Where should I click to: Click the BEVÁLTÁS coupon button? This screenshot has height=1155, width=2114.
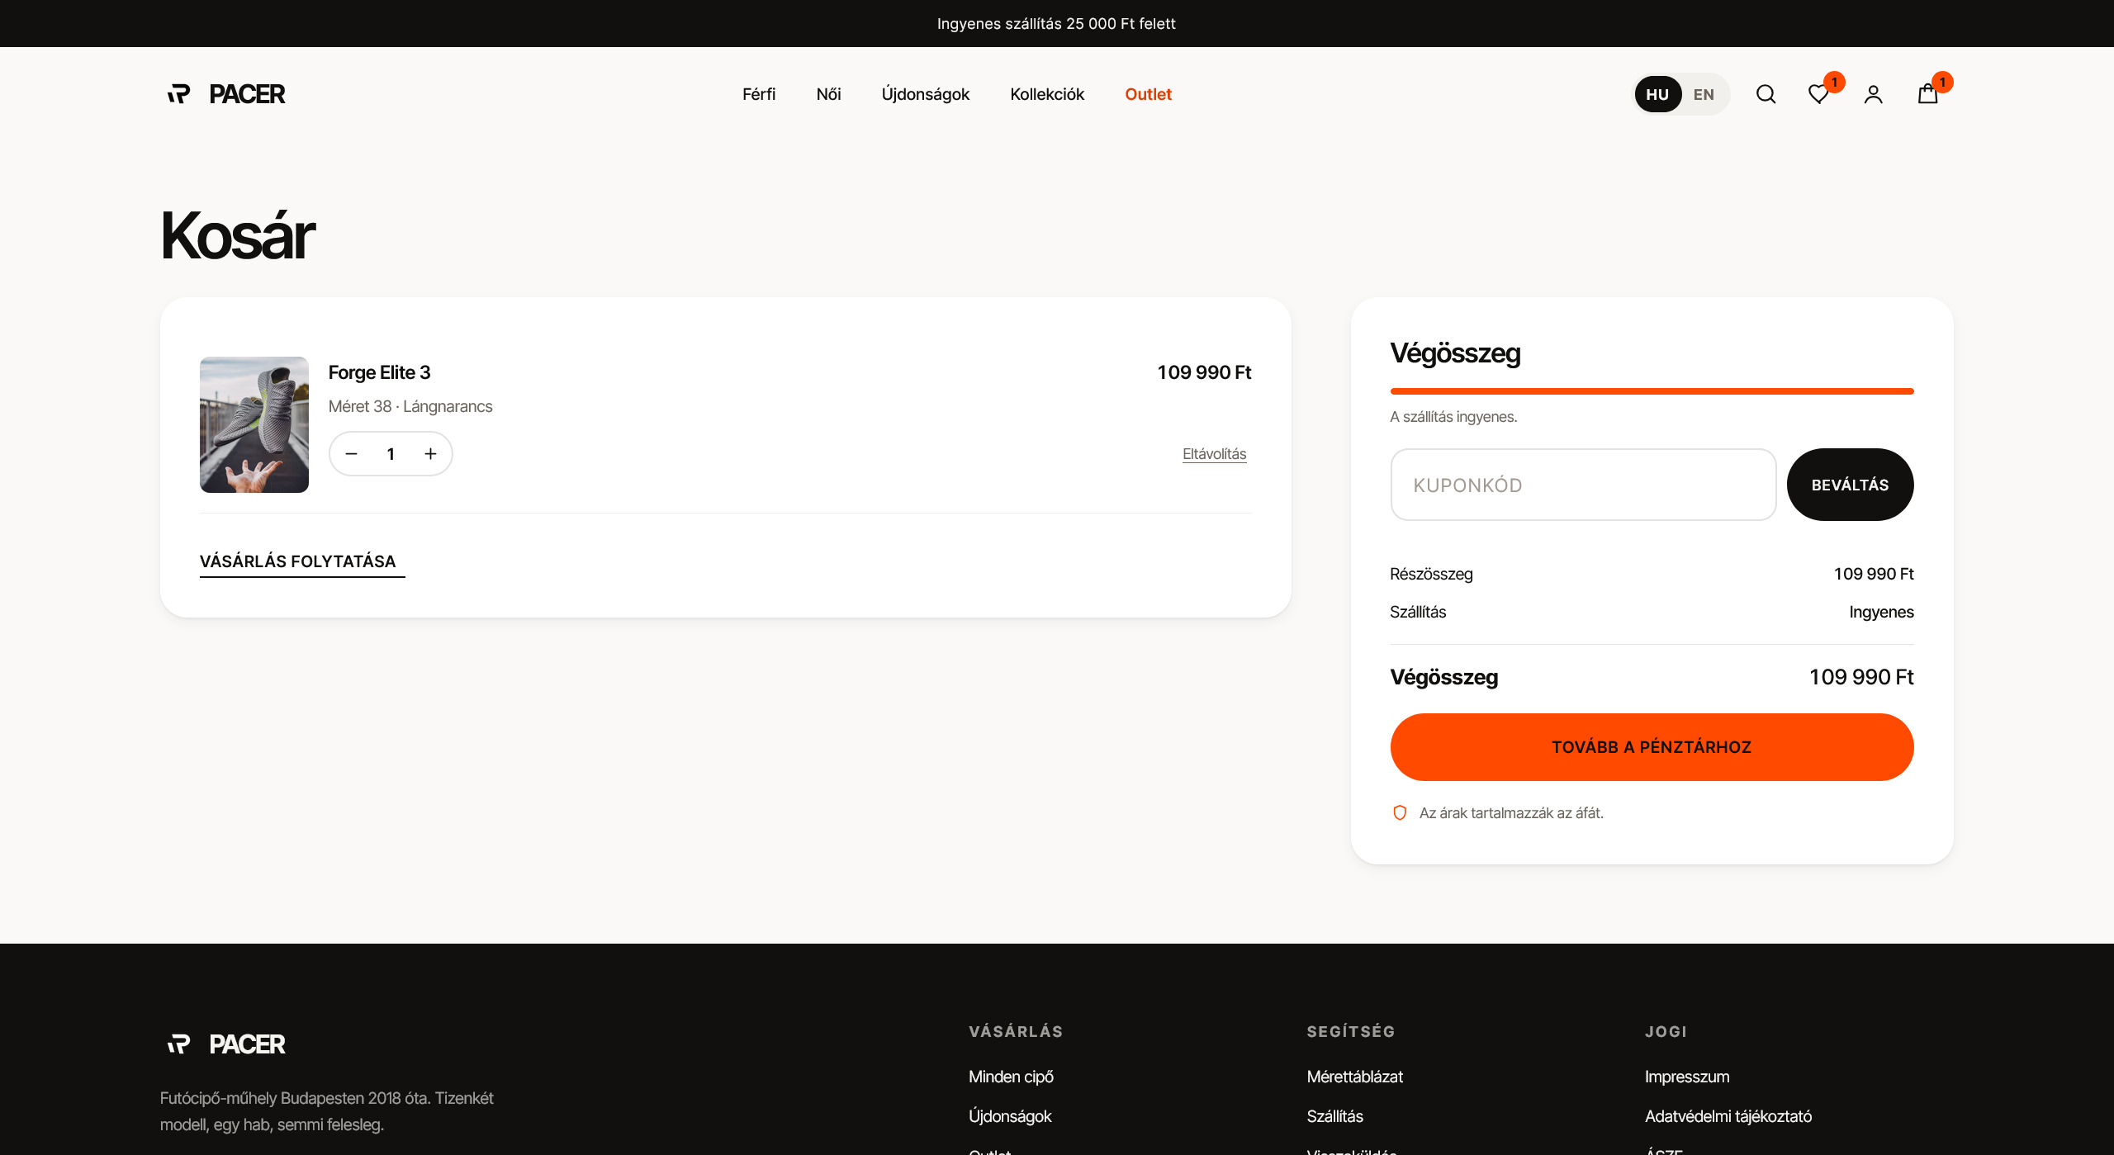[1850, 485]
